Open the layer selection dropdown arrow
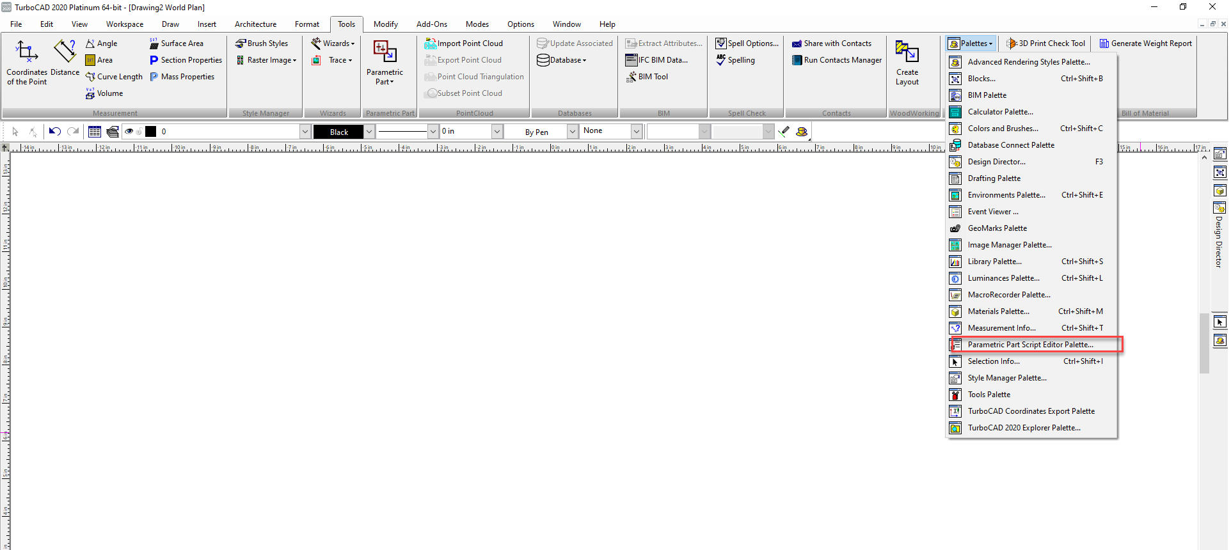 tap(305, 132)
